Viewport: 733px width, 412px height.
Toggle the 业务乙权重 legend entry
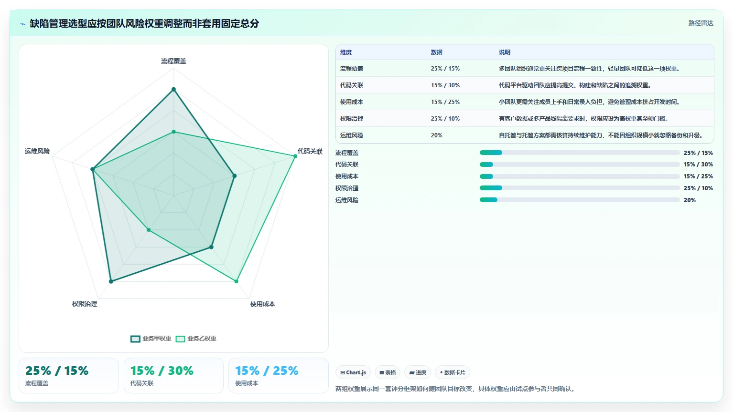pyautogui.click(x=196, y=339)
